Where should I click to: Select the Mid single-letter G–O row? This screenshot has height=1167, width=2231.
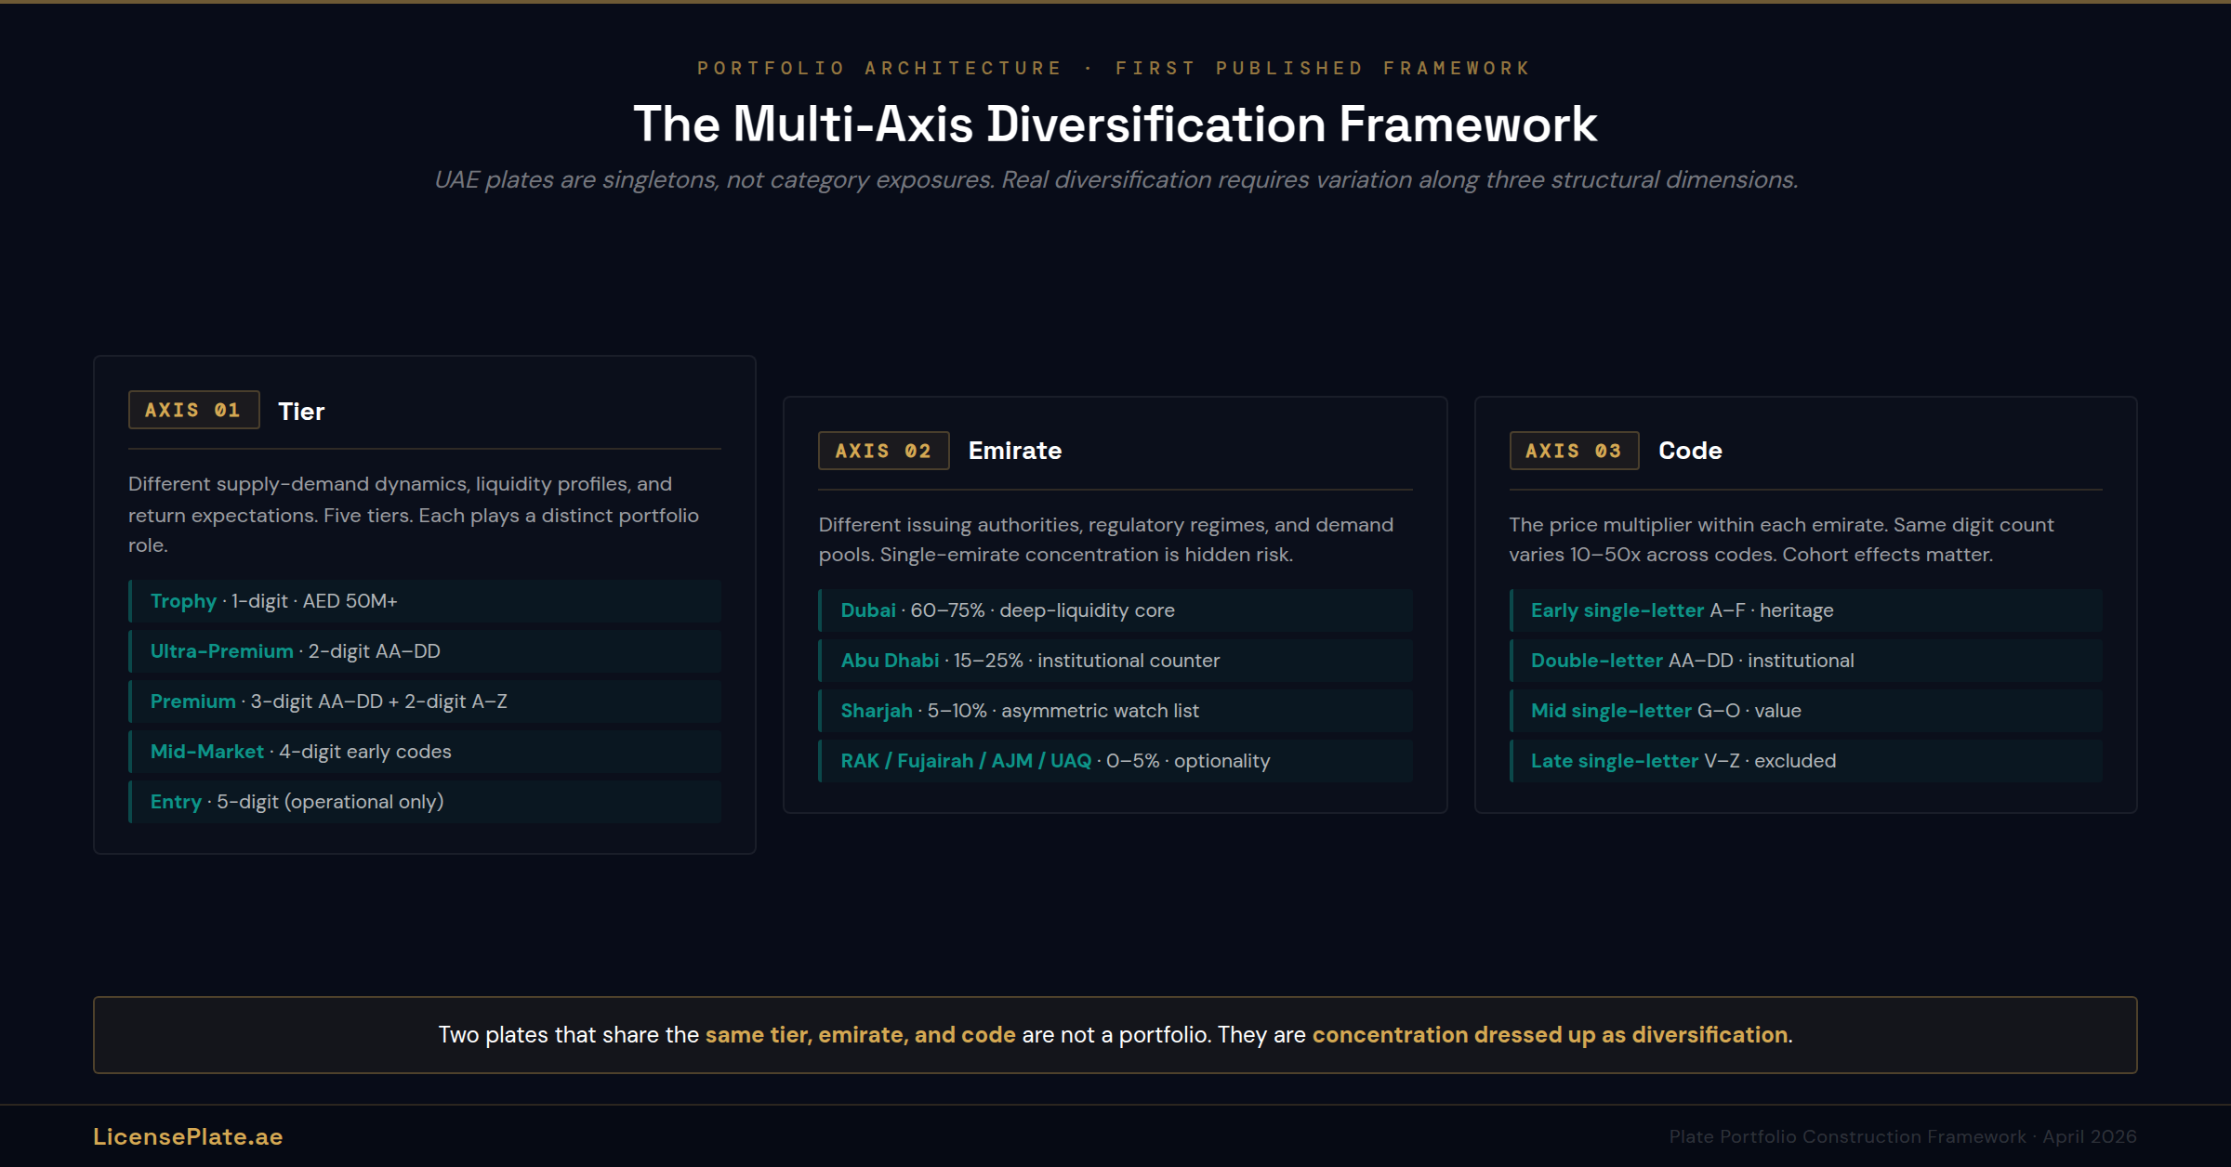coord(1805,711)
